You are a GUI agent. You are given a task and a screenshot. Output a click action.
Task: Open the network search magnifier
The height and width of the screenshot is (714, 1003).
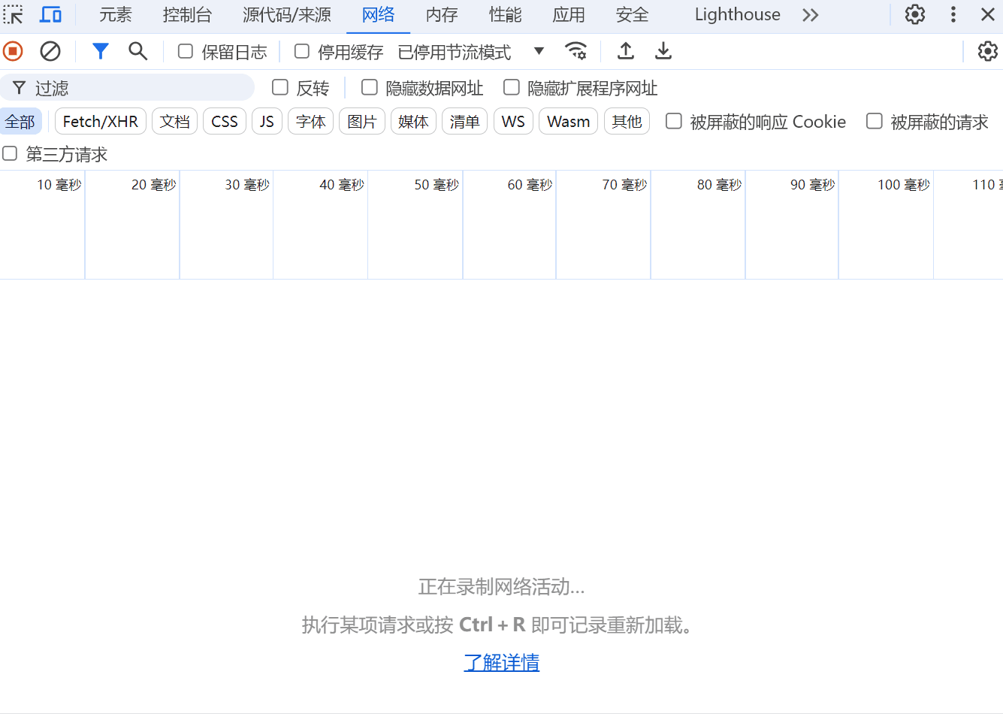point(137,51)
